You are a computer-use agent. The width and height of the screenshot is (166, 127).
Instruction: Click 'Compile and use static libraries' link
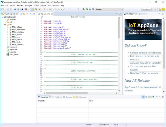point(145,53)
